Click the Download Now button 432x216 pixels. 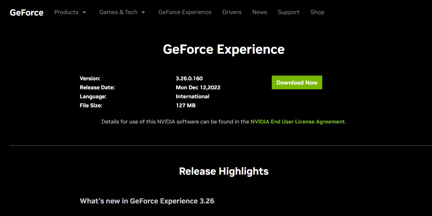pyautogui.click(x=297, y=82)
